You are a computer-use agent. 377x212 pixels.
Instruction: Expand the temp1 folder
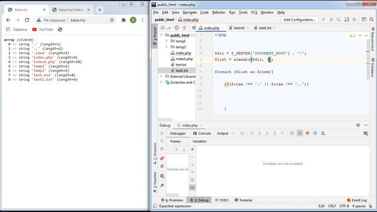[x=166, y=41]
